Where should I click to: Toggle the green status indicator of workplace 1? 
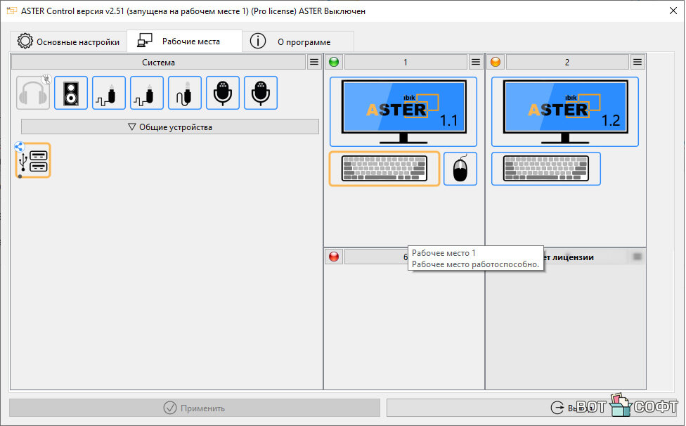pos(334,63)
